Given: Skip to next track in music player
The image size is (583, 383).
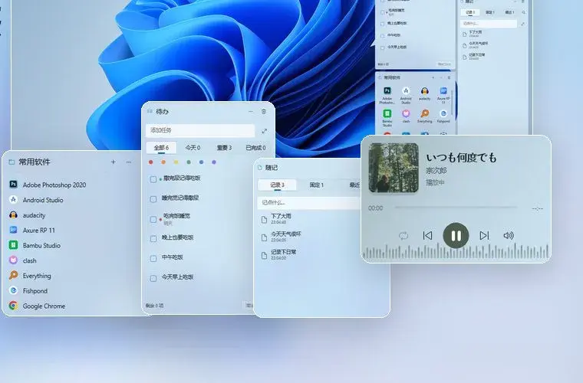Looking at the screenshot, I should point(484,236).
